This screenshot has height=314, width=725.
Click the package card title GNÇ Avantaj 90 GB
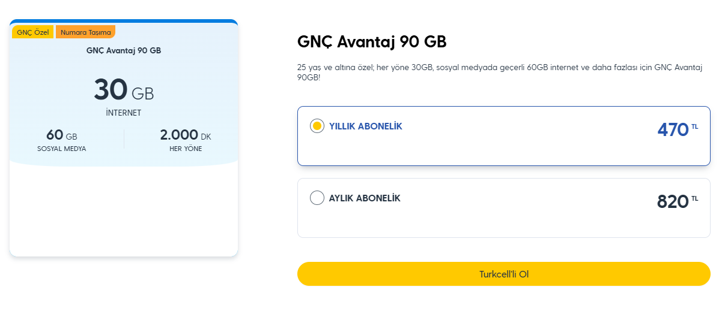tap(124, 50)
